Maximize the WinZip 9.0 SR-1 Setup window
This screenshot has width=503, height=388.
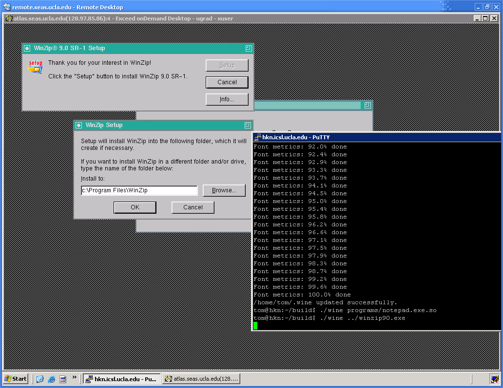249,48
